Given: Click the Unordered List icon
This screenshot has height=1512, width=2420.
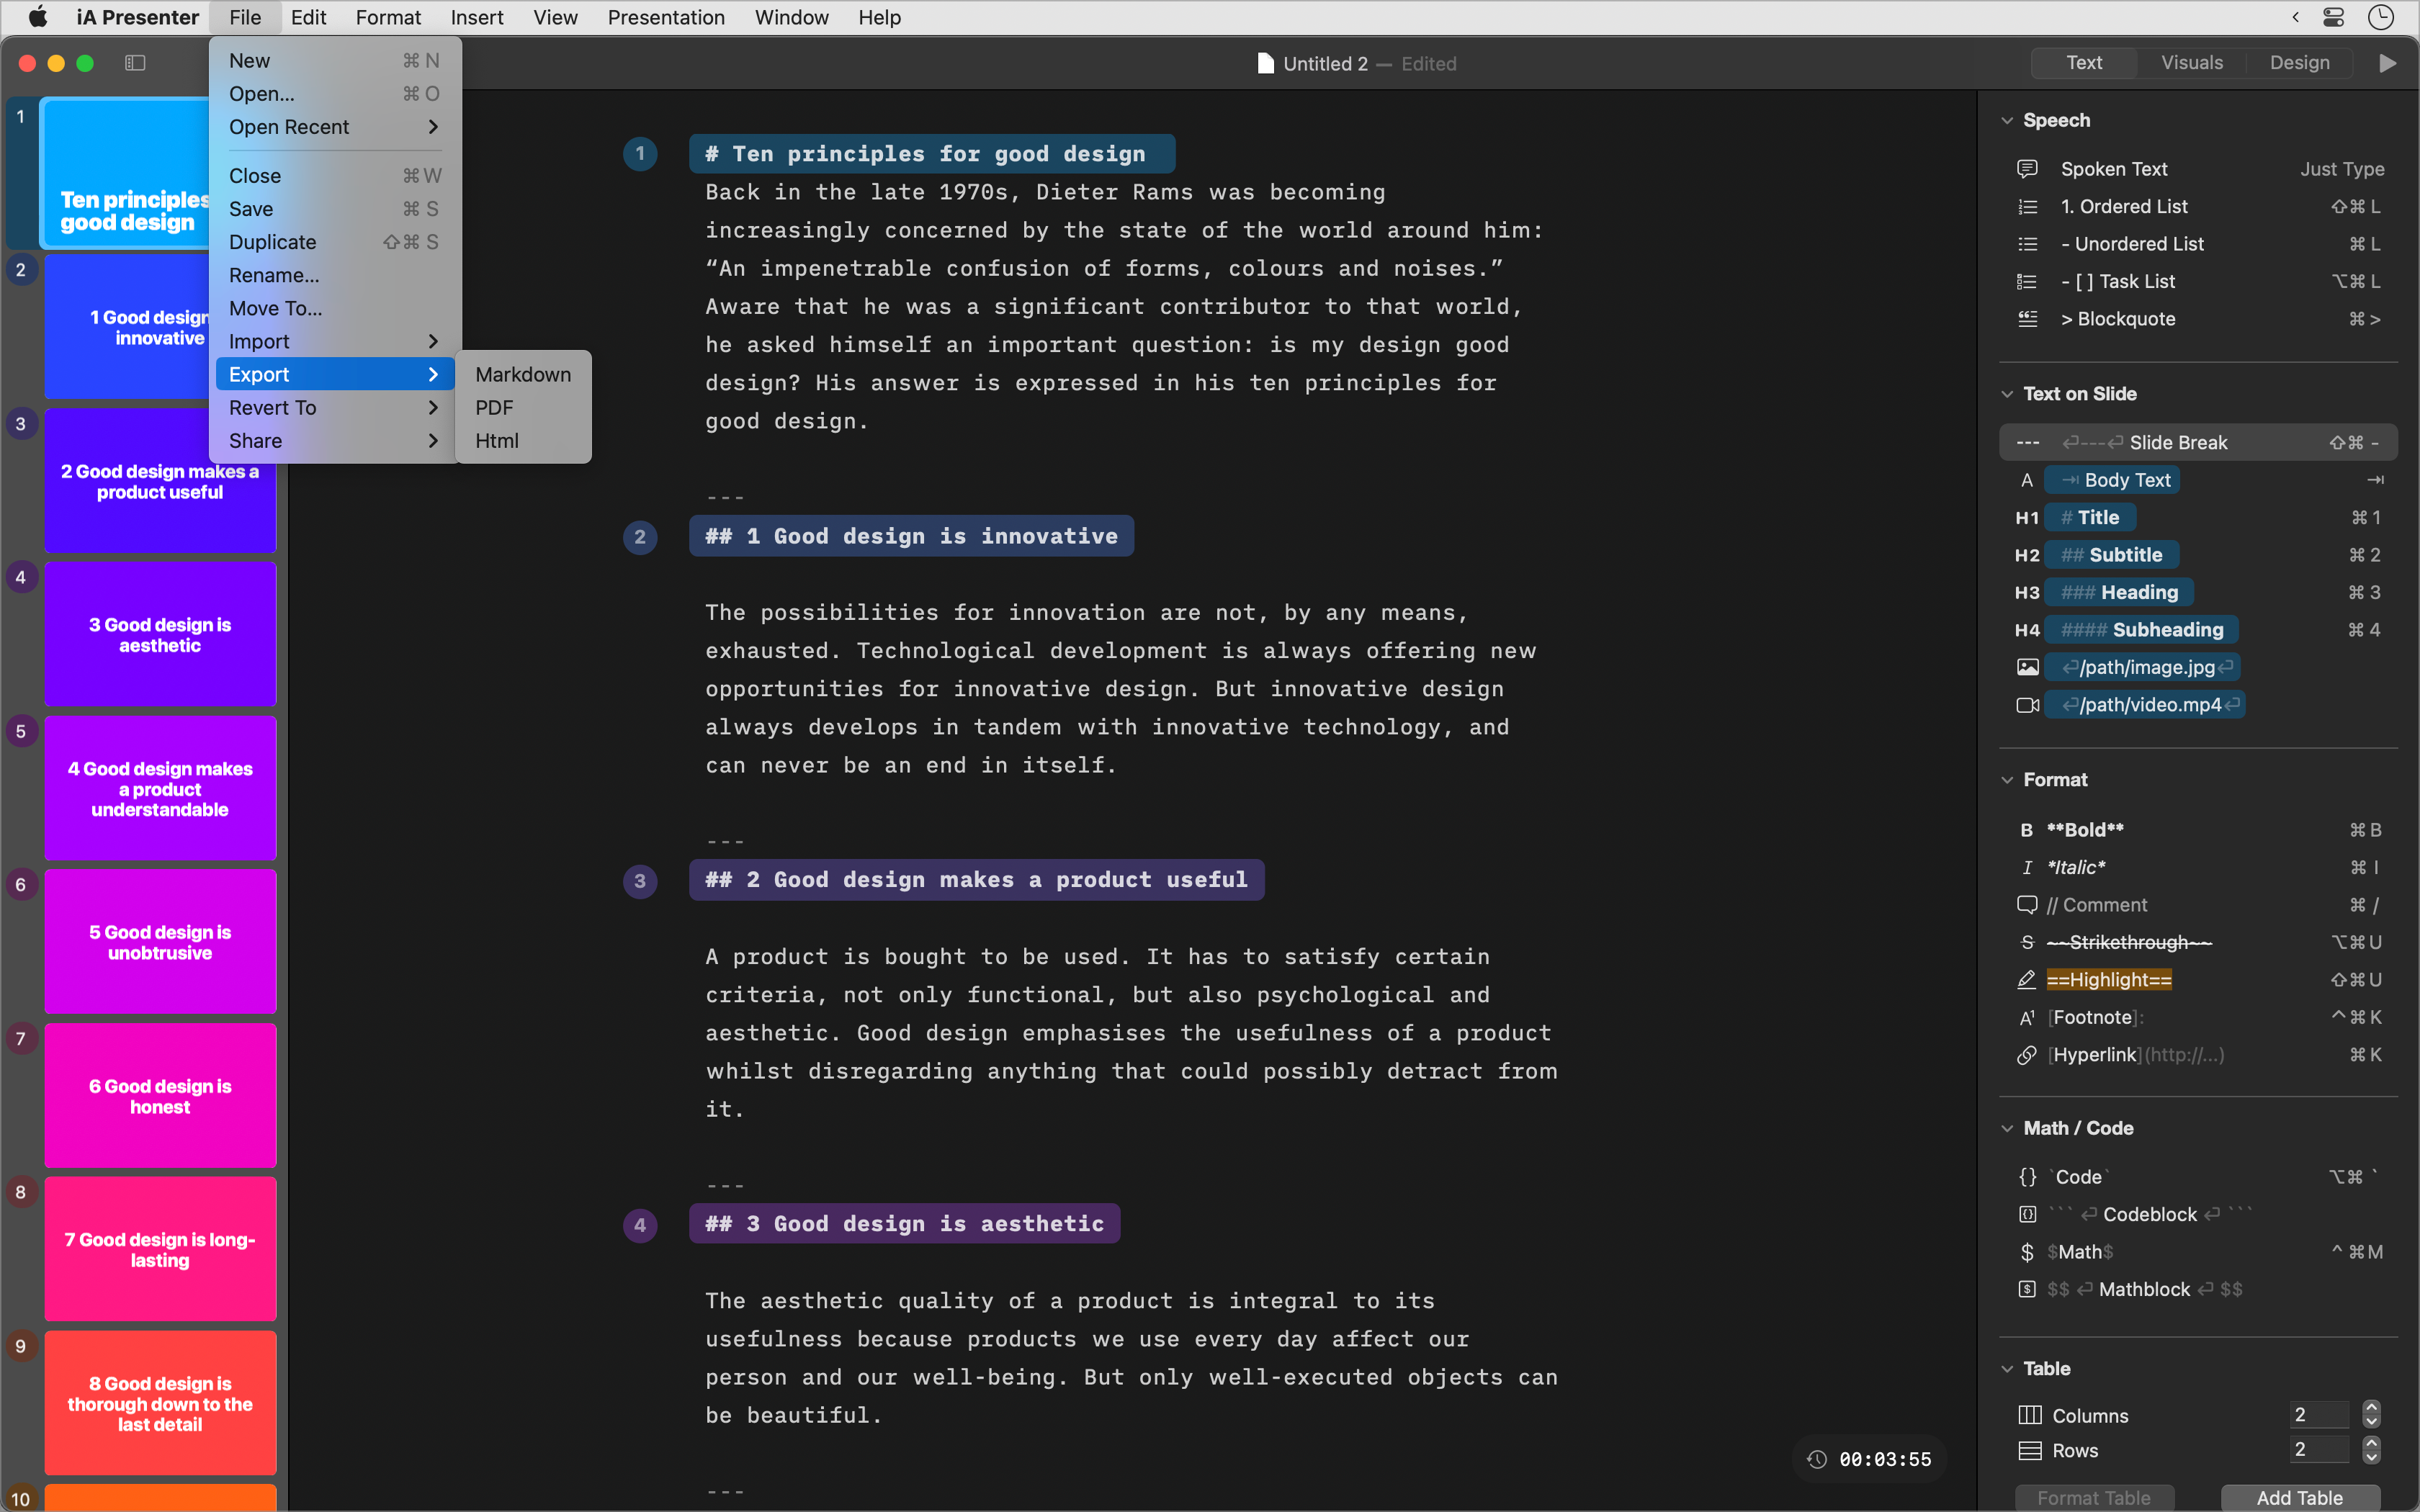Looking at the screenshot, I should tap(2027, 244).
